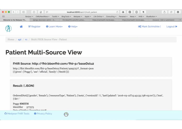Open the Downloads arrow icon
This screenshot has width=182, height=129.
click(178, 12)
